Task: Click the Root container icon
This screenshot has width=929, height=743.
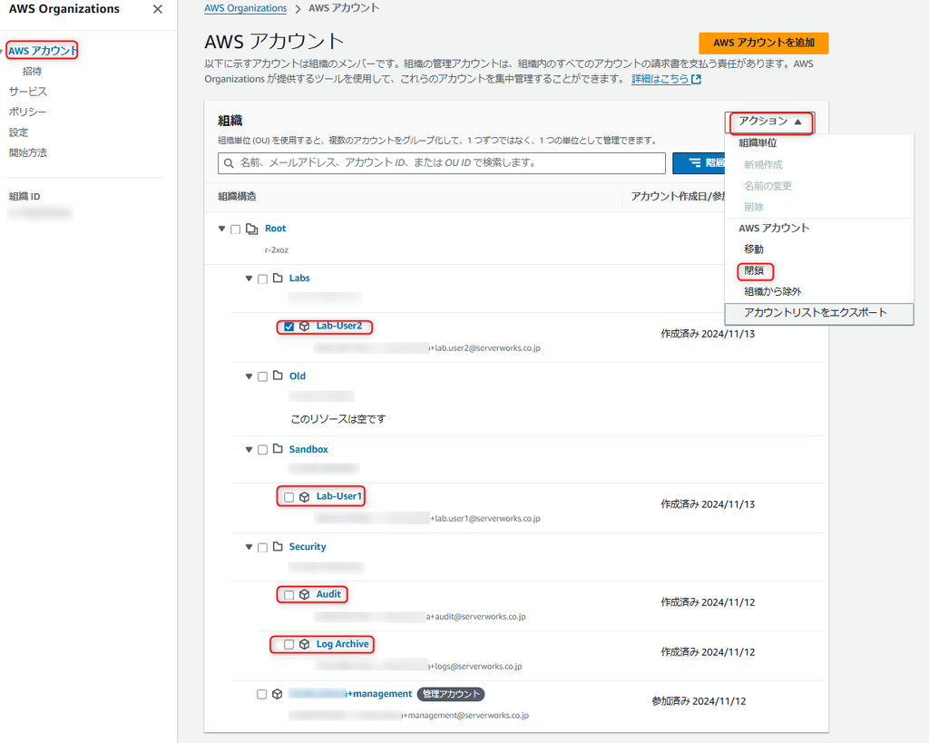Action: coord(252,229)
